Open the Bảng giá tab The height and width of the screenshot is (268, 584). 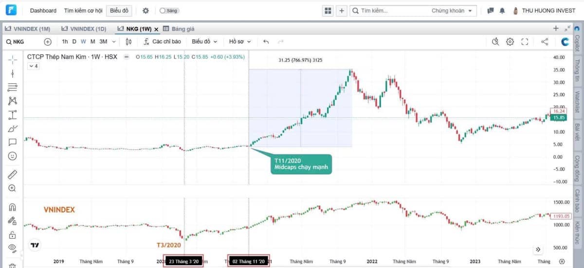point(179,29)
